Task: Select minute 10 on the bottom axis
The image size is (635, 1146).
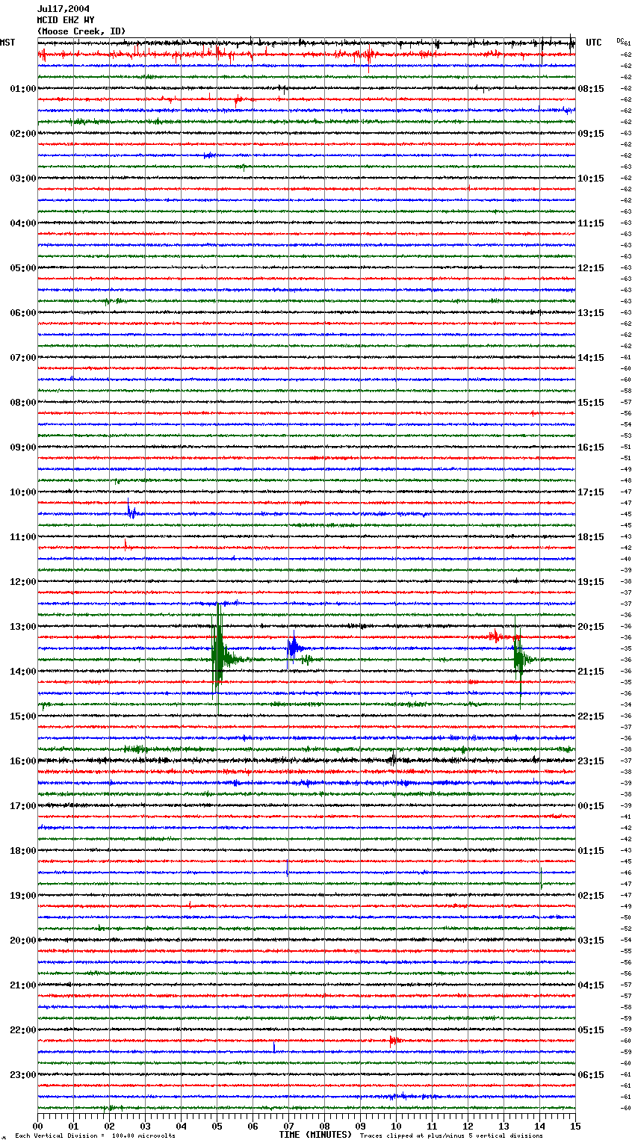Action: [x=396, y=1126]
